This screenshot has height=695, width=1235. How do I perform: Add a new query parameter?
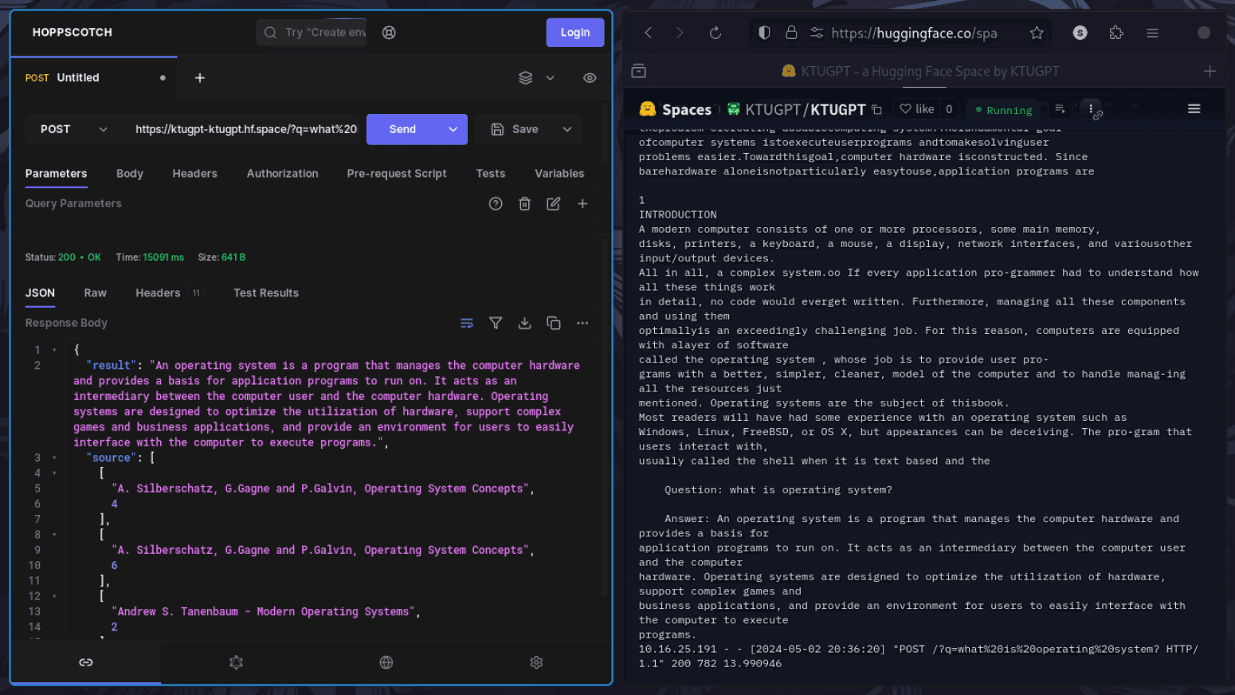pyautogui.click(x=582, y=204)
